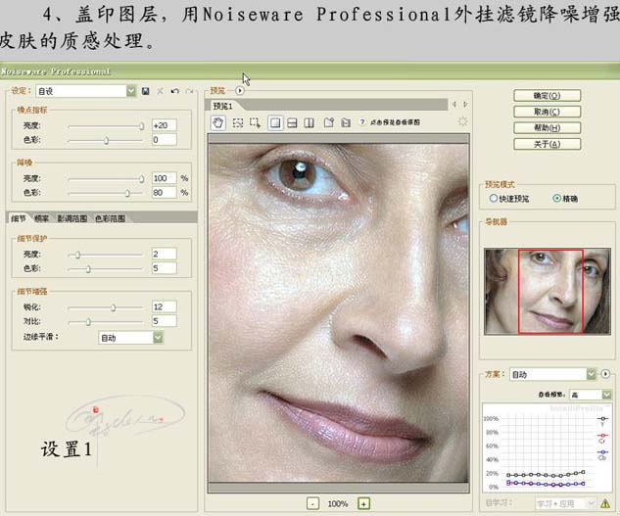Select the dashed marquee region tool
The height and width of the screenshot is (516, 620).
pos(238,123)
